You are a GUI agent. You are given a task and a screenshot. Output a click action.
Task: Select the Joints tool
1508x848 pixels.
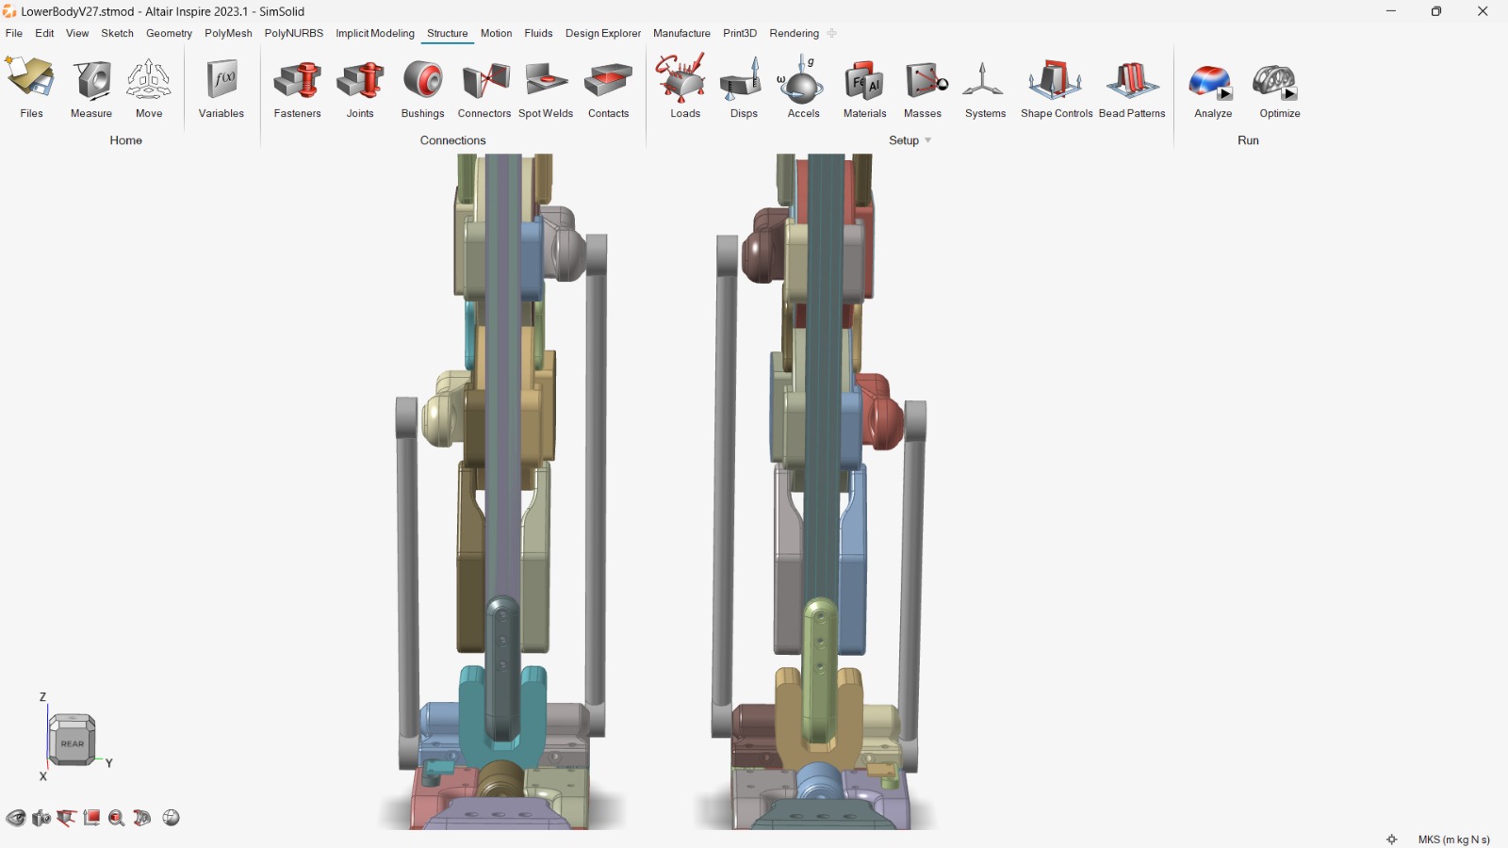click(360, 88)
